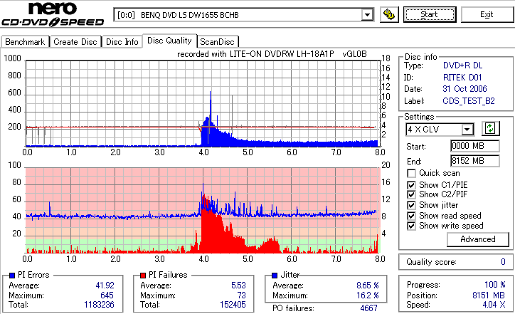Screen dimensions: 515x314
Task: Open the drive selection dropdown arrow
Action: (367, 15)
